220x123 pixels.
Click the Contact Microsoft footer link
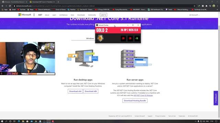140,116
